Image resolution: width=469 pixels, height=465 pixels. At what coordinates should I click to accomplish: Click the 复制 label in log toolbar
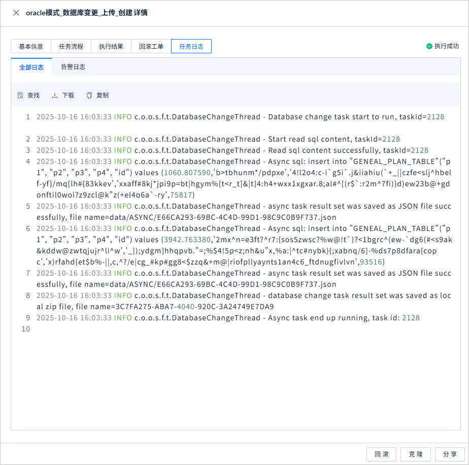click(x=103, y=95)
